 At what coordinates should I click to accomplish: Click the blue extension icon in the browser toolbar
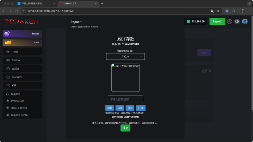(227, 11)
